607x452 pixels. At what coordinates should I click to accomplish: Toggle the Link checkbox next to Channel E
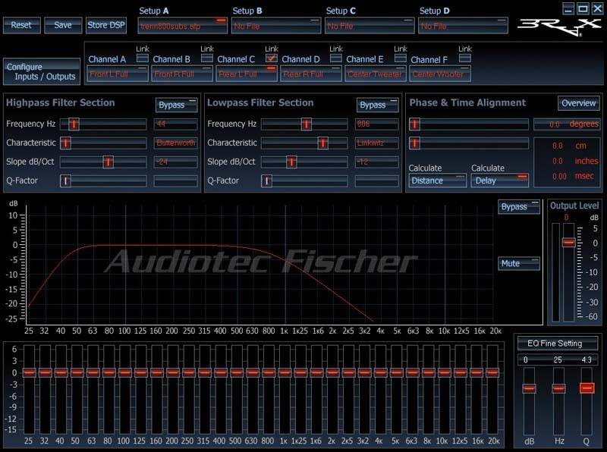tap(401, 58)
